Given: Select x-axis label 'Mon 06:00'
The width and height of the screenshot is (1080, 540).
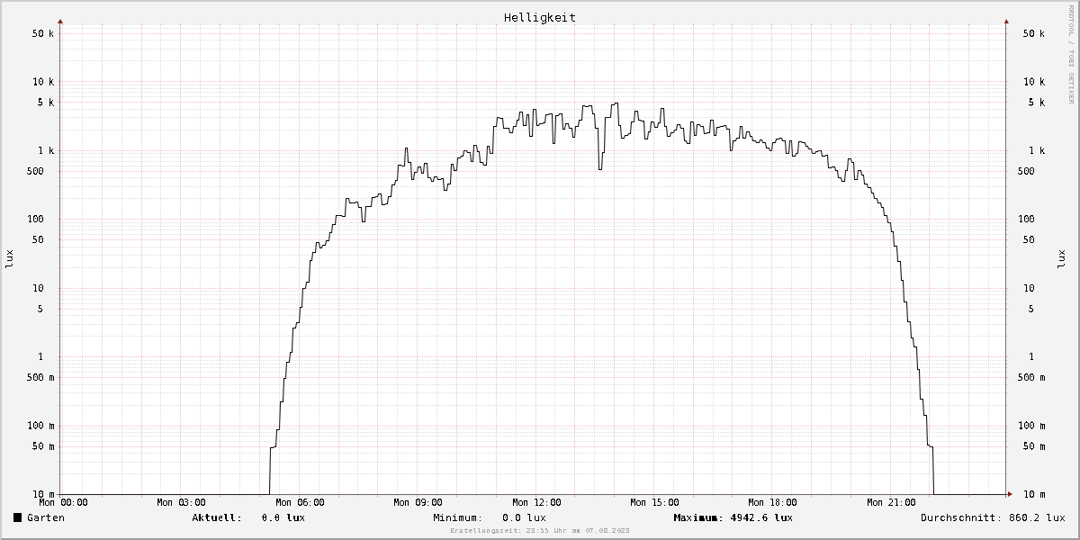Looking at the screenshot, I should [x=300, y=502].
